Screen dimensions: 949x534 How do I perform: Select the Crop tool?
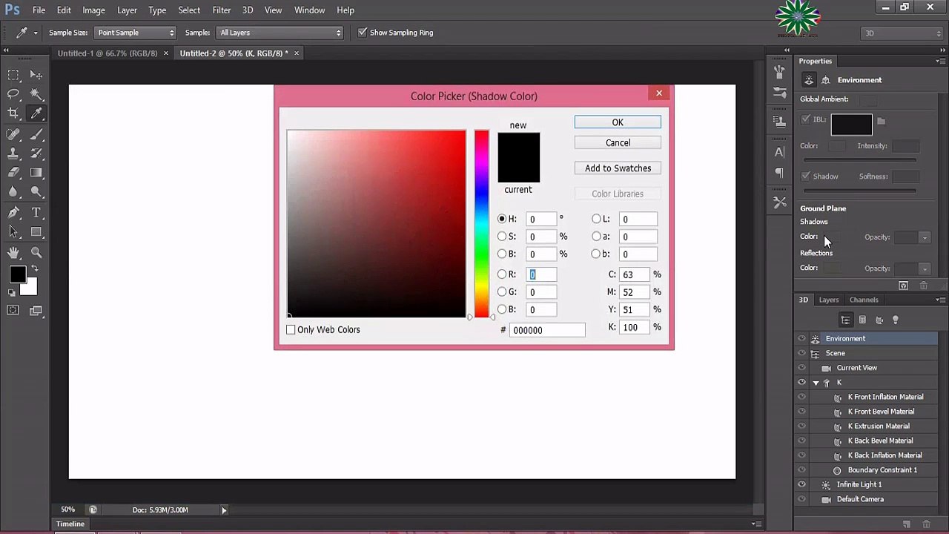click(x=13, y=113)
